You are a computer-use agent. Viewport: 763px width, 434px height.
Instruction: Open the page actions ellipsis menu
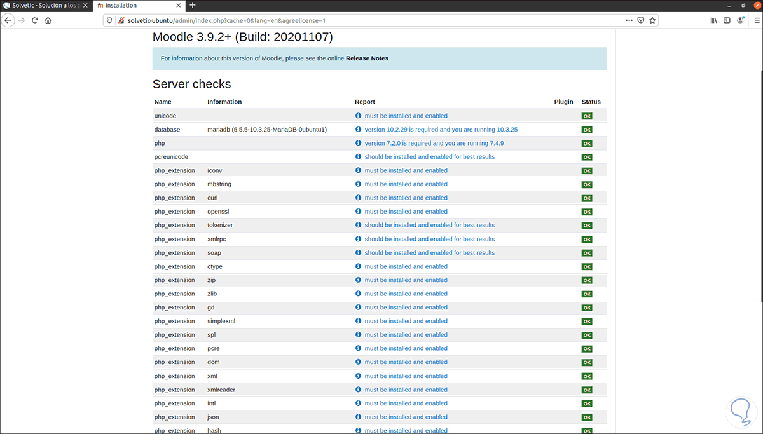click(628, 20)
